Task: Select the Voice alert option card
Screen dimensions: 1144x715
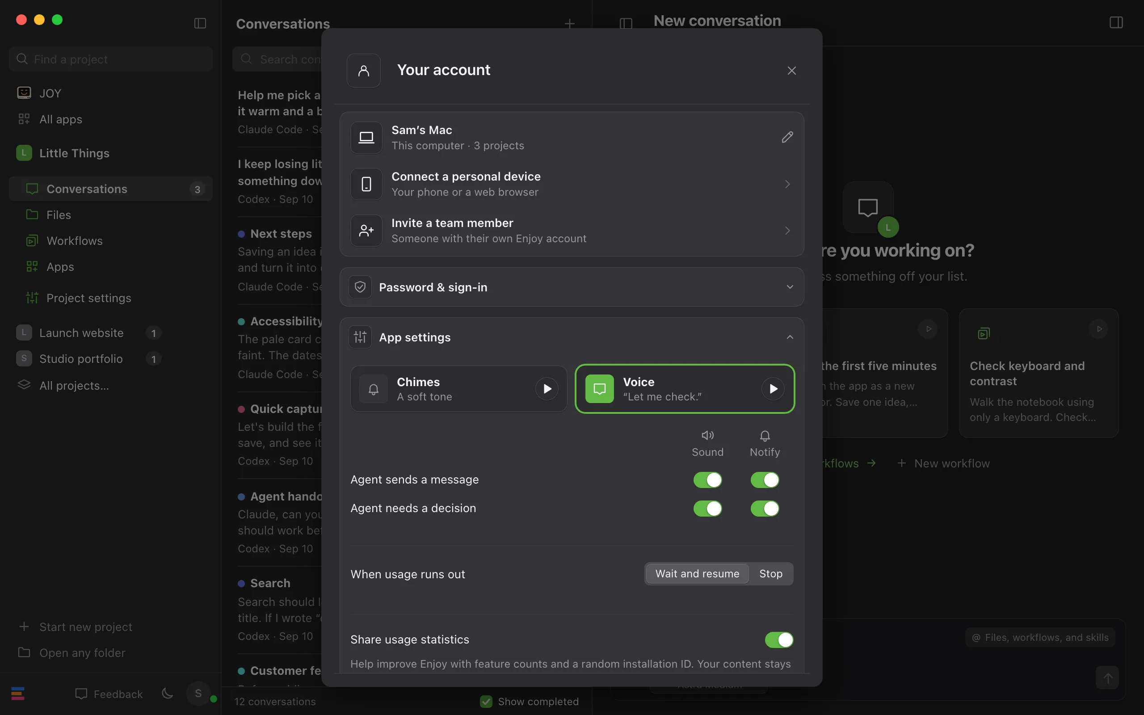Action: point(685,389)
